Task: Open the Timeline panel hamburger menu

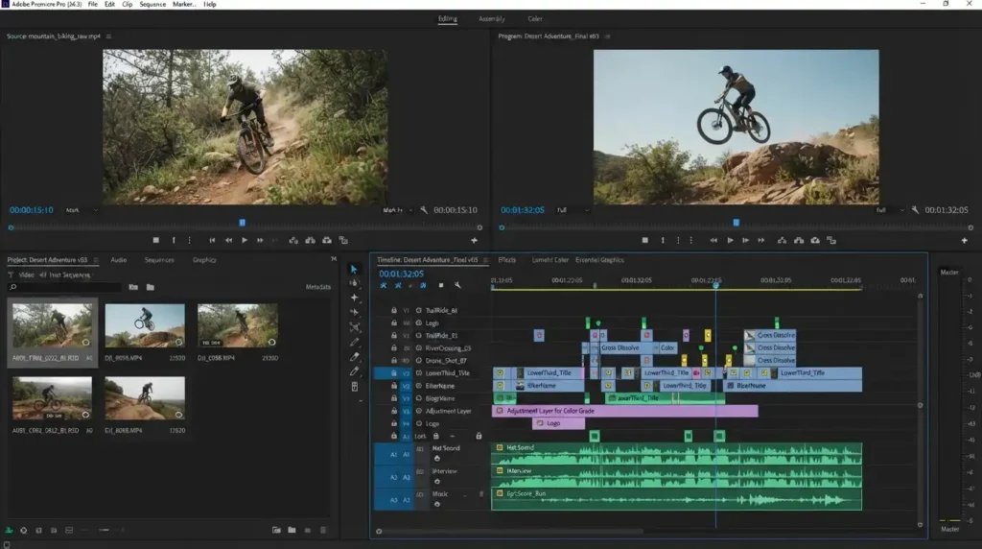Action: click(x=485, y=259)
